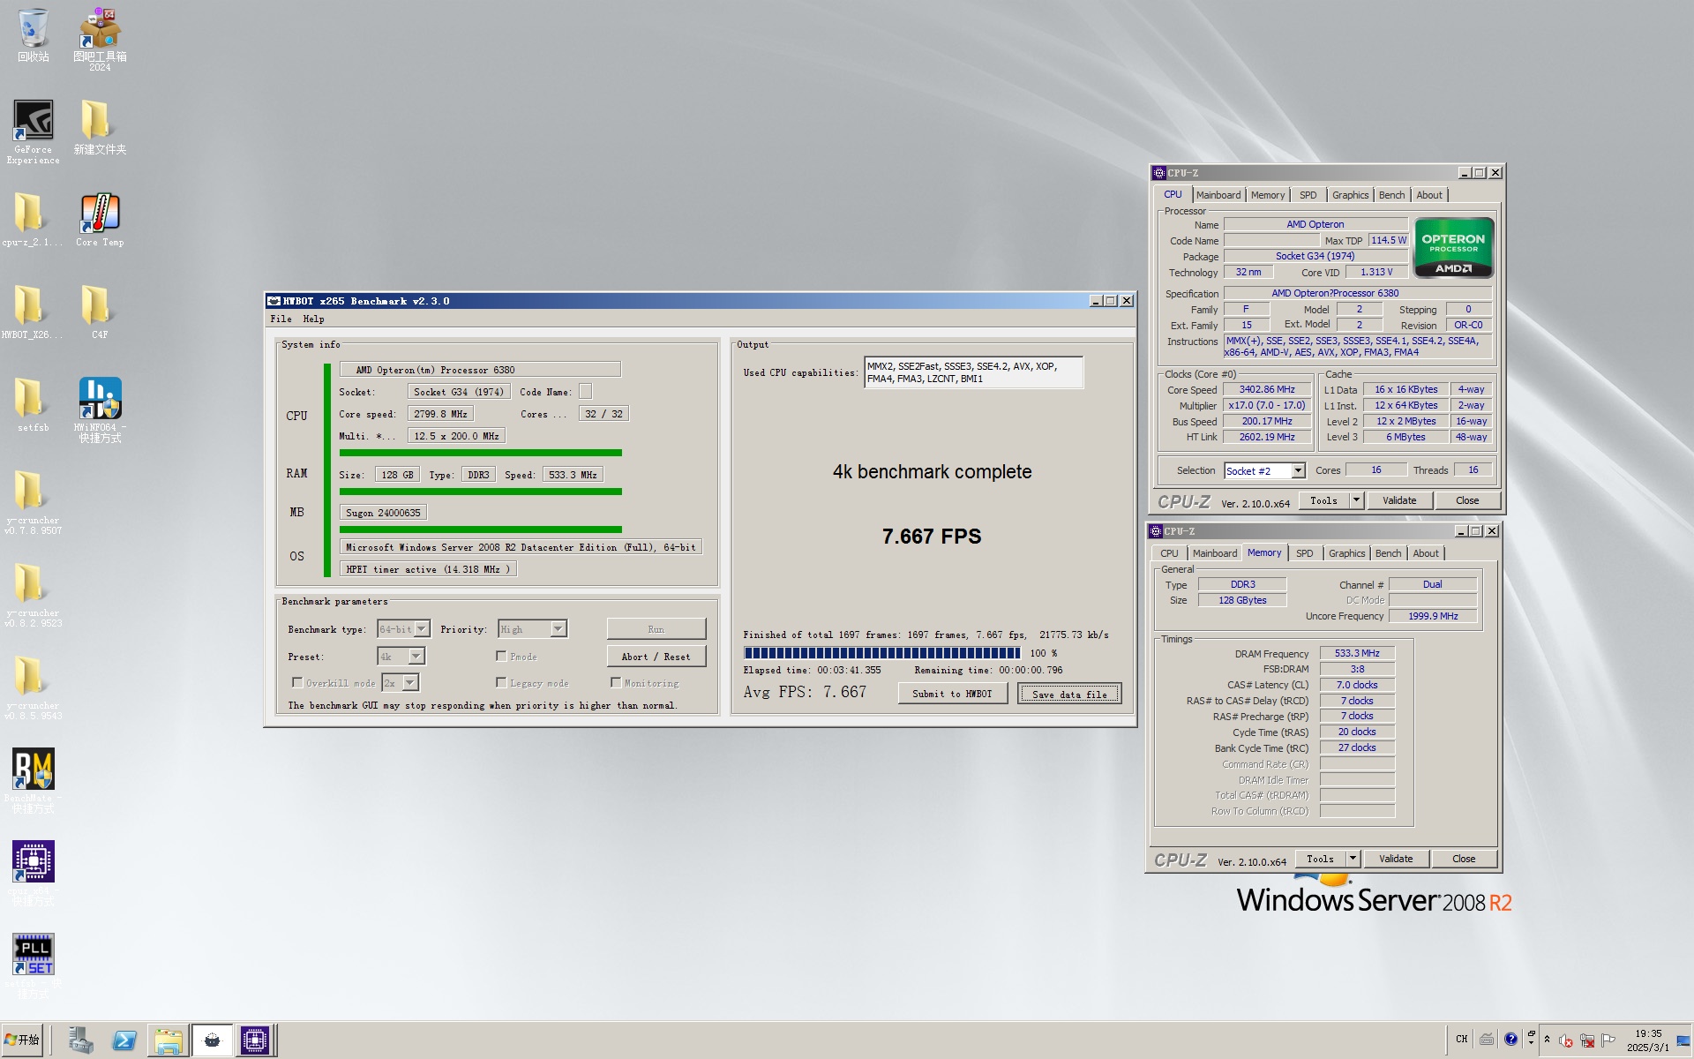The width and height of the screenshot is (1694, 1059).
Task: Launch the BenchMate shortcut icon
Action: click(33, 780)
